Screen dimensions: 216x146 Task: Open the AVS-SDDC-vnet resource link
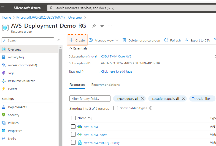pyautogui.click(x=95, y=135)
